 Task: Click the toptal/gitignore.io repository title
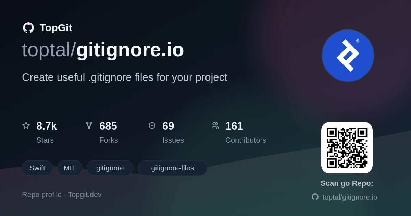coord(103,50)
